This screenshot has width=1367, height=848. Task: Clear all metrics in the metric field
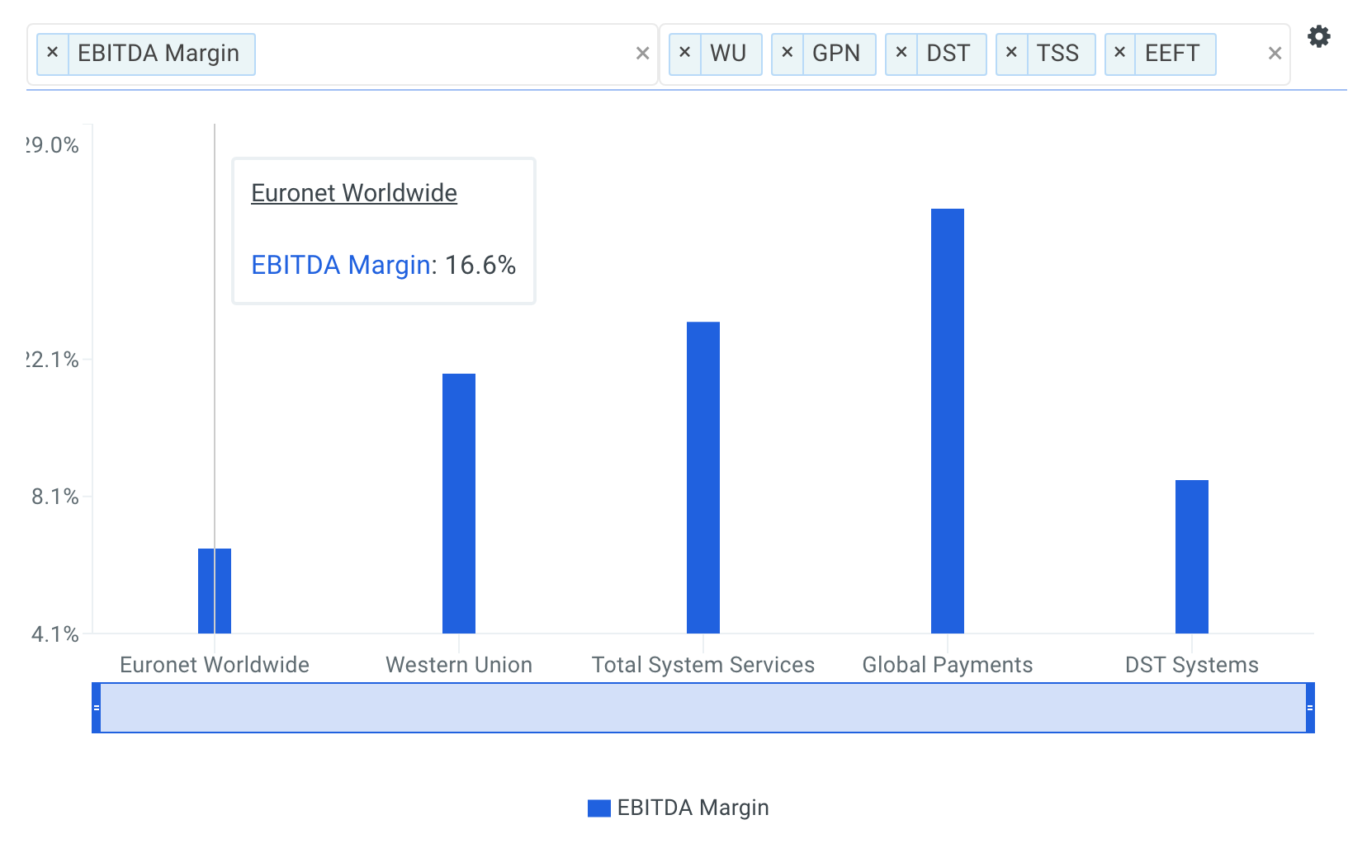click(x=642, y=54)
